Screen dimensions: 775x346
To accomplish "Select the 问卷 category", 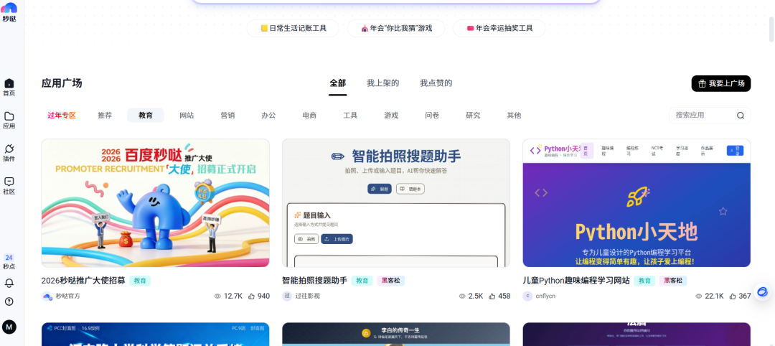I will 432,115.
